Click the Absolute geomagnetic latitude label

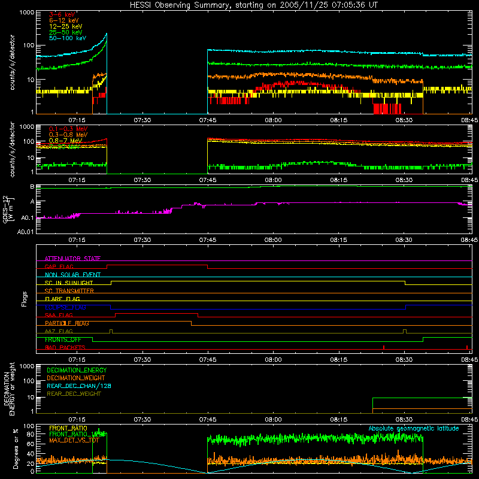click(x=414, y=428)
